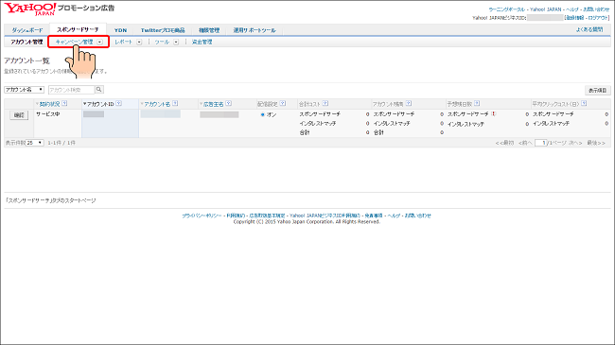Open the 運用サポートツール tab
The width and height of the screenshot is (615, 345).
coord(255,30)
